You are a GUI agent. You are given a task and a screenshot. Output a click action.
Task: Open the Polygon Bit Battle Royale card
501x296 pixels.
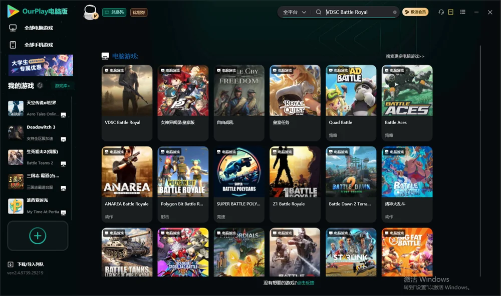tap(183, 184)
